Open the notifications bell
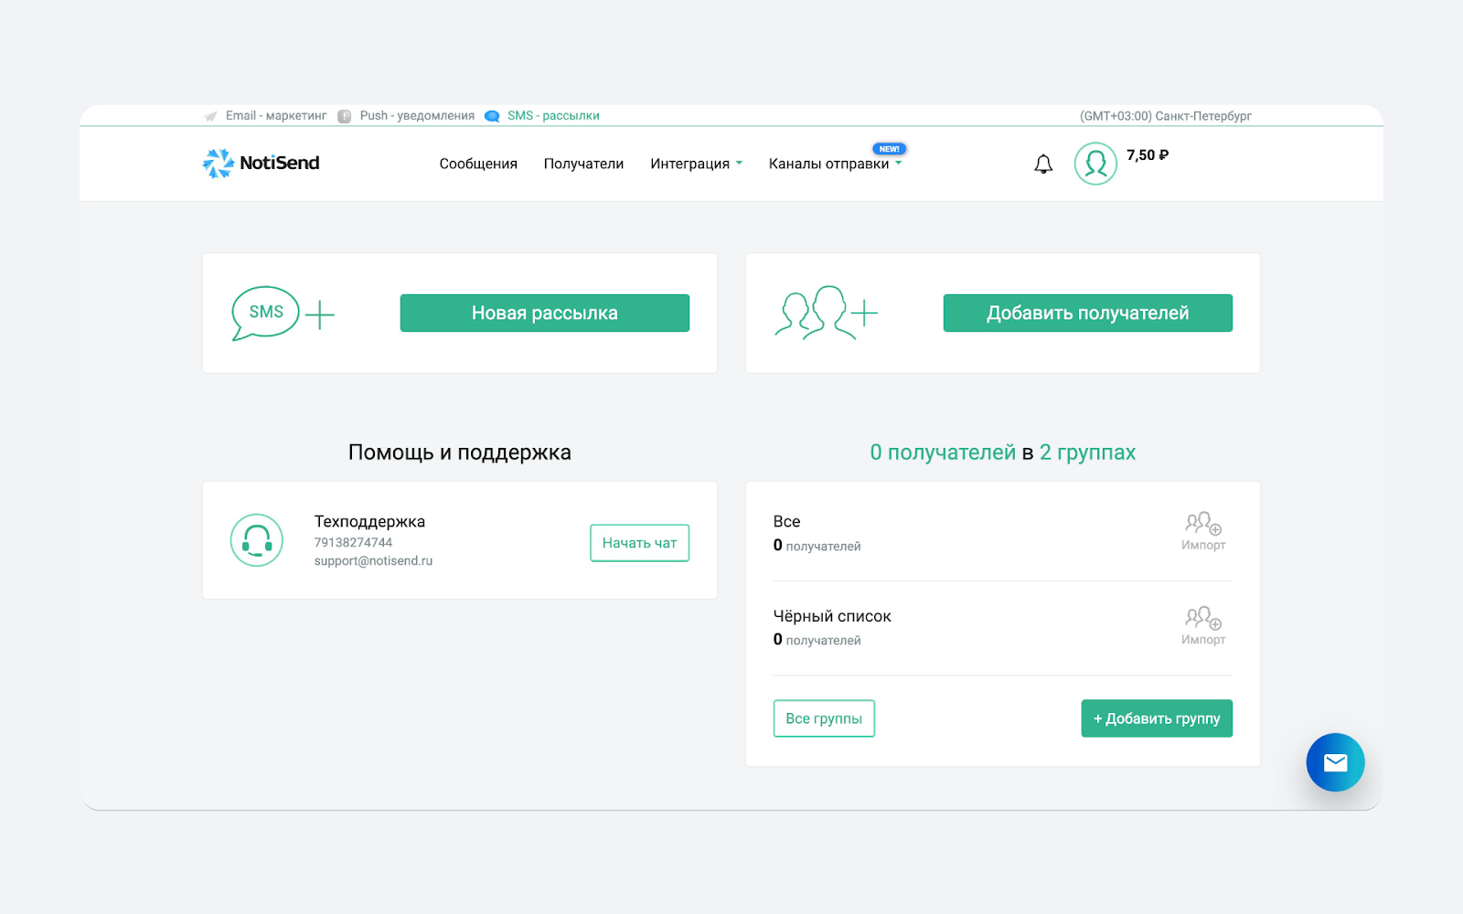Viewport: 1463px width, 914px height. tap(1043, 165)
